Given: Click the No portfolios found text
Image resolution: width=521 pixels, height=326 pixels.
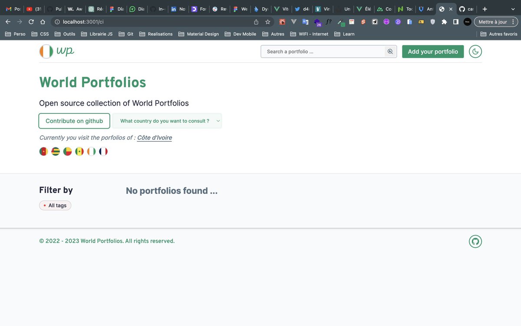Looking at the screenshot, I should pyautogui.click(x=171, y=191).
